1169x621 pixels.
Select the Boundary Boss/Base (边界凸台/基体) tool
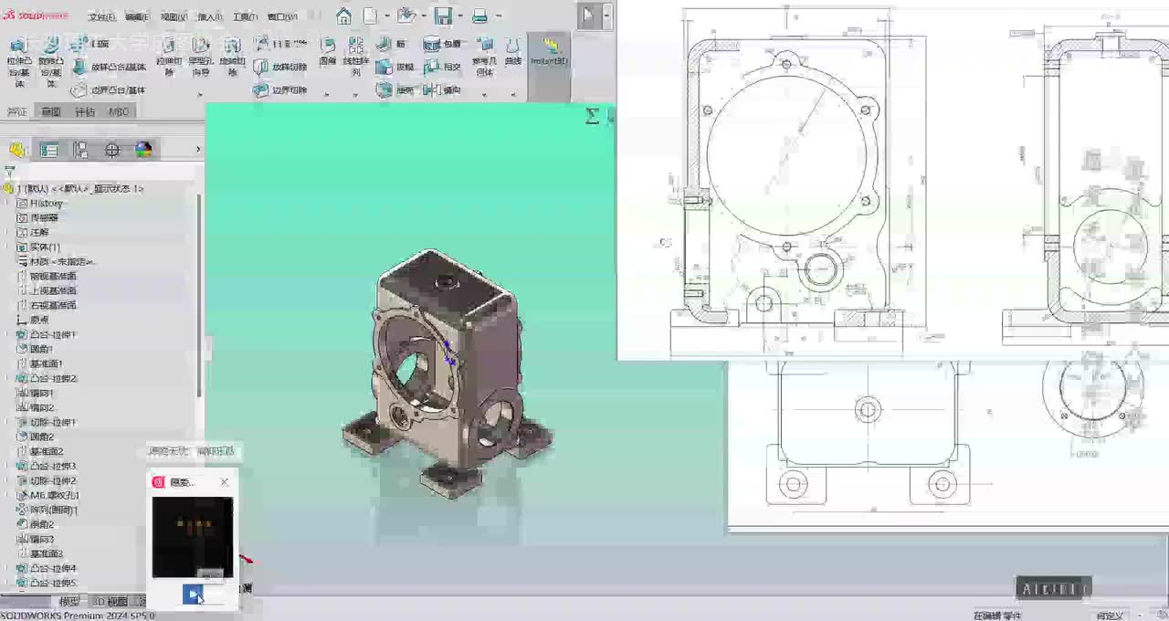pos(110,90)
